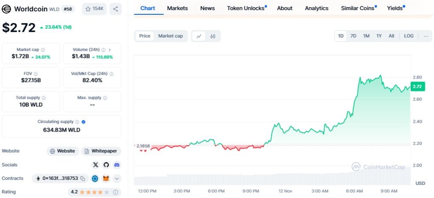Image resolution: width=434 pixels, height=198 pixels.
Task: Set chart range to All
Action: [x=391, y=36]
